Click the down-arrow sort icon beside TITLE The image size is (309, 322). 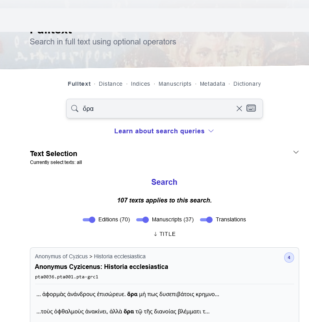[155, 234]
